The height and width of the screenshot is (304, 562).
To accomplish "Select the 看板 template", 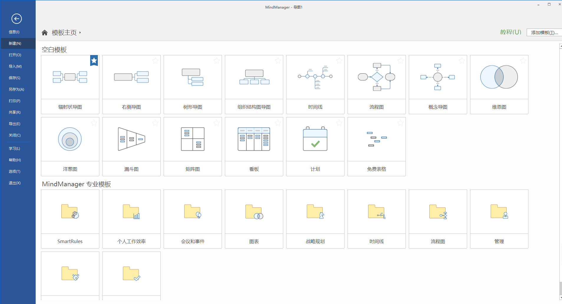I will pos(254,147).
